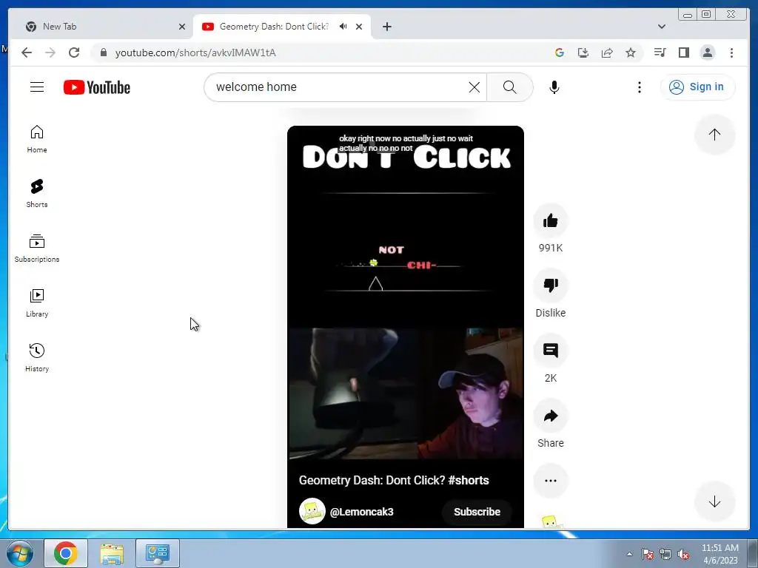Reload the current page
The width and height of the screenshot is (758, 568).
coord(74,53)
